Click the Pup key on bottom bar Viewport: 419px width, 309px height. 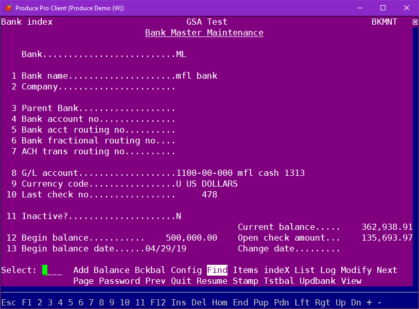coord(261,303)
